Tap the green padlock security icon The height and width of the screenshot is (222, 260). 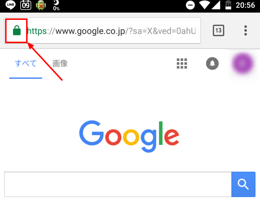tap(17, 31)
